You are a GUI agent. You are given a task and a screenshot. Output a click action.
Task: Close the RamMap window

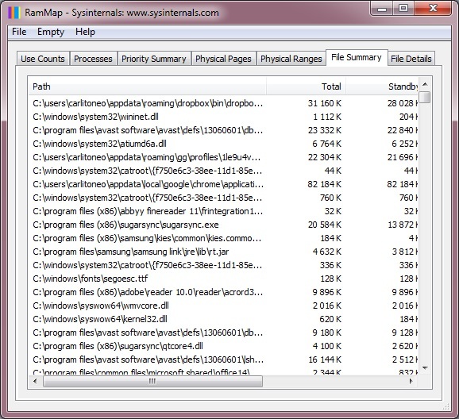click(x=433, y=9)
